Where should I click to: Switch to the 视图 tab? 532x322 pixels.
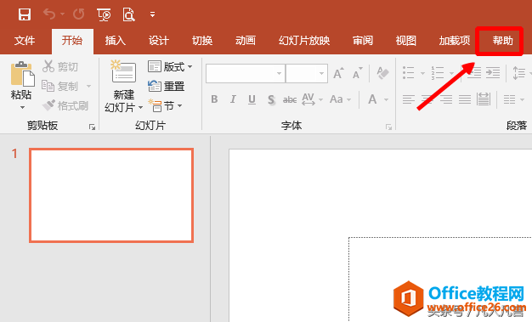(x=406, y=41)
